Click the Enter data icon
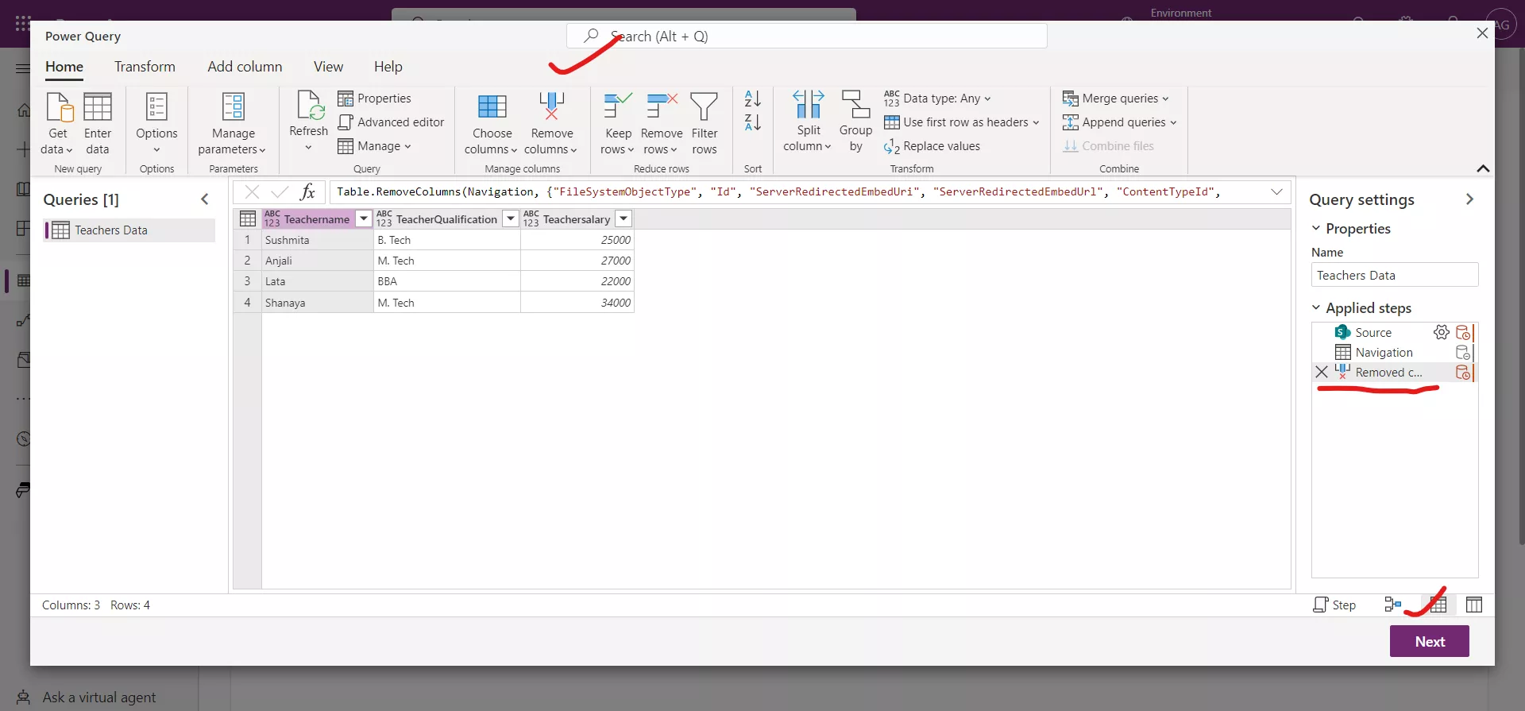Image resolution: width=1525 pixels, height=711 pixels. coord(98,106)
